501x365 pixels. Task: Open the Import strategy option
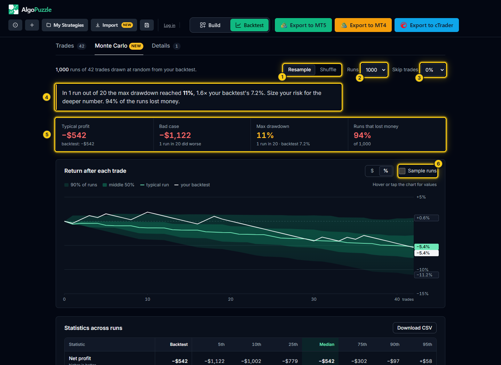pyautogui.click(x=114, y=25)
